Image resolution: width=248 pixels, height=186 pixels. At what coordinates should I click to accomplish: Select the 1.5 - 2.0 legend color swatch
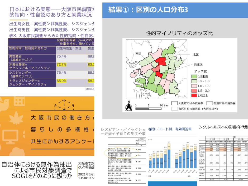coord(194,91)
